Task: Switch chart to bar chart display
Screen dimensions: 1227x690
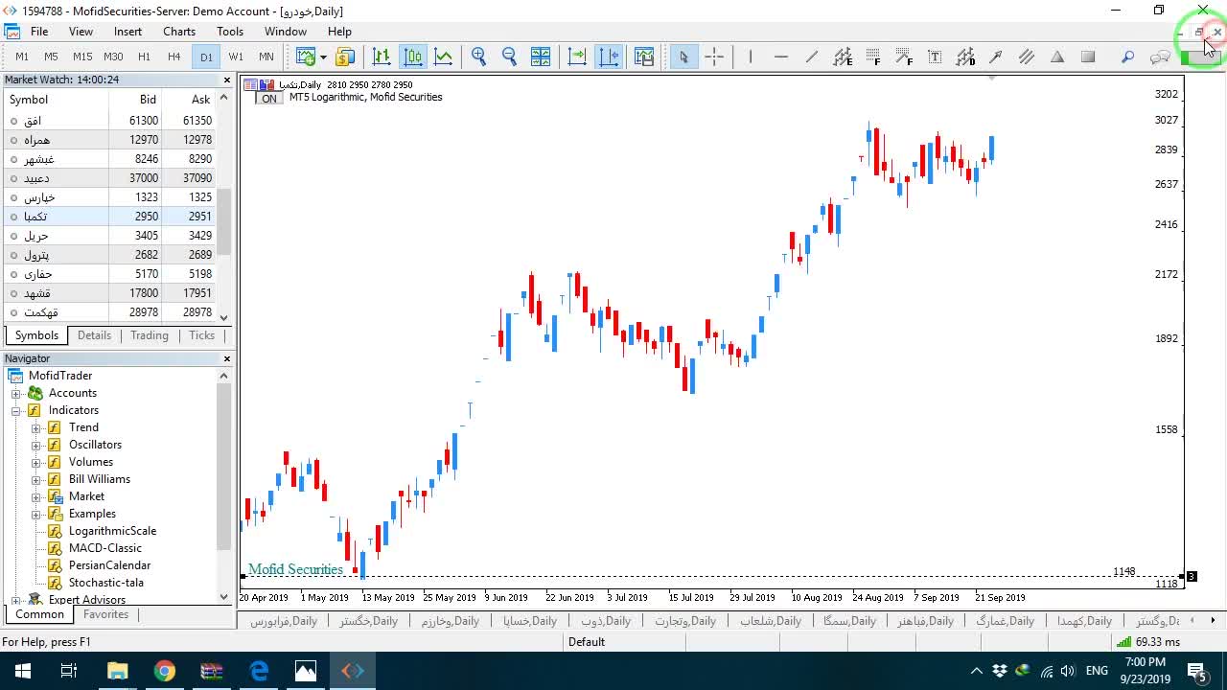Action: tap(382, 57)
